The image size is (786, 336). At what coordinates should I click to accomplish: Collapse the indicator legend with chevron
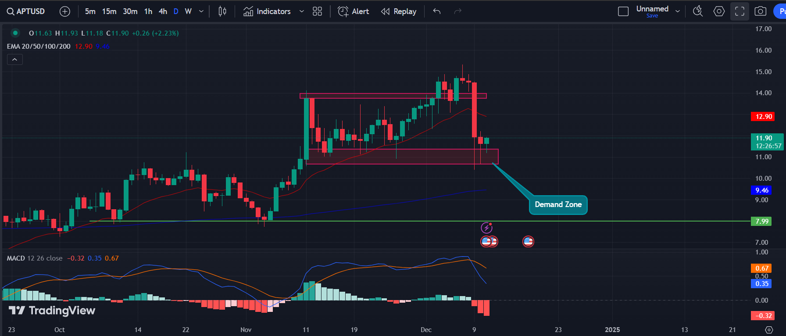pos(14,60)
